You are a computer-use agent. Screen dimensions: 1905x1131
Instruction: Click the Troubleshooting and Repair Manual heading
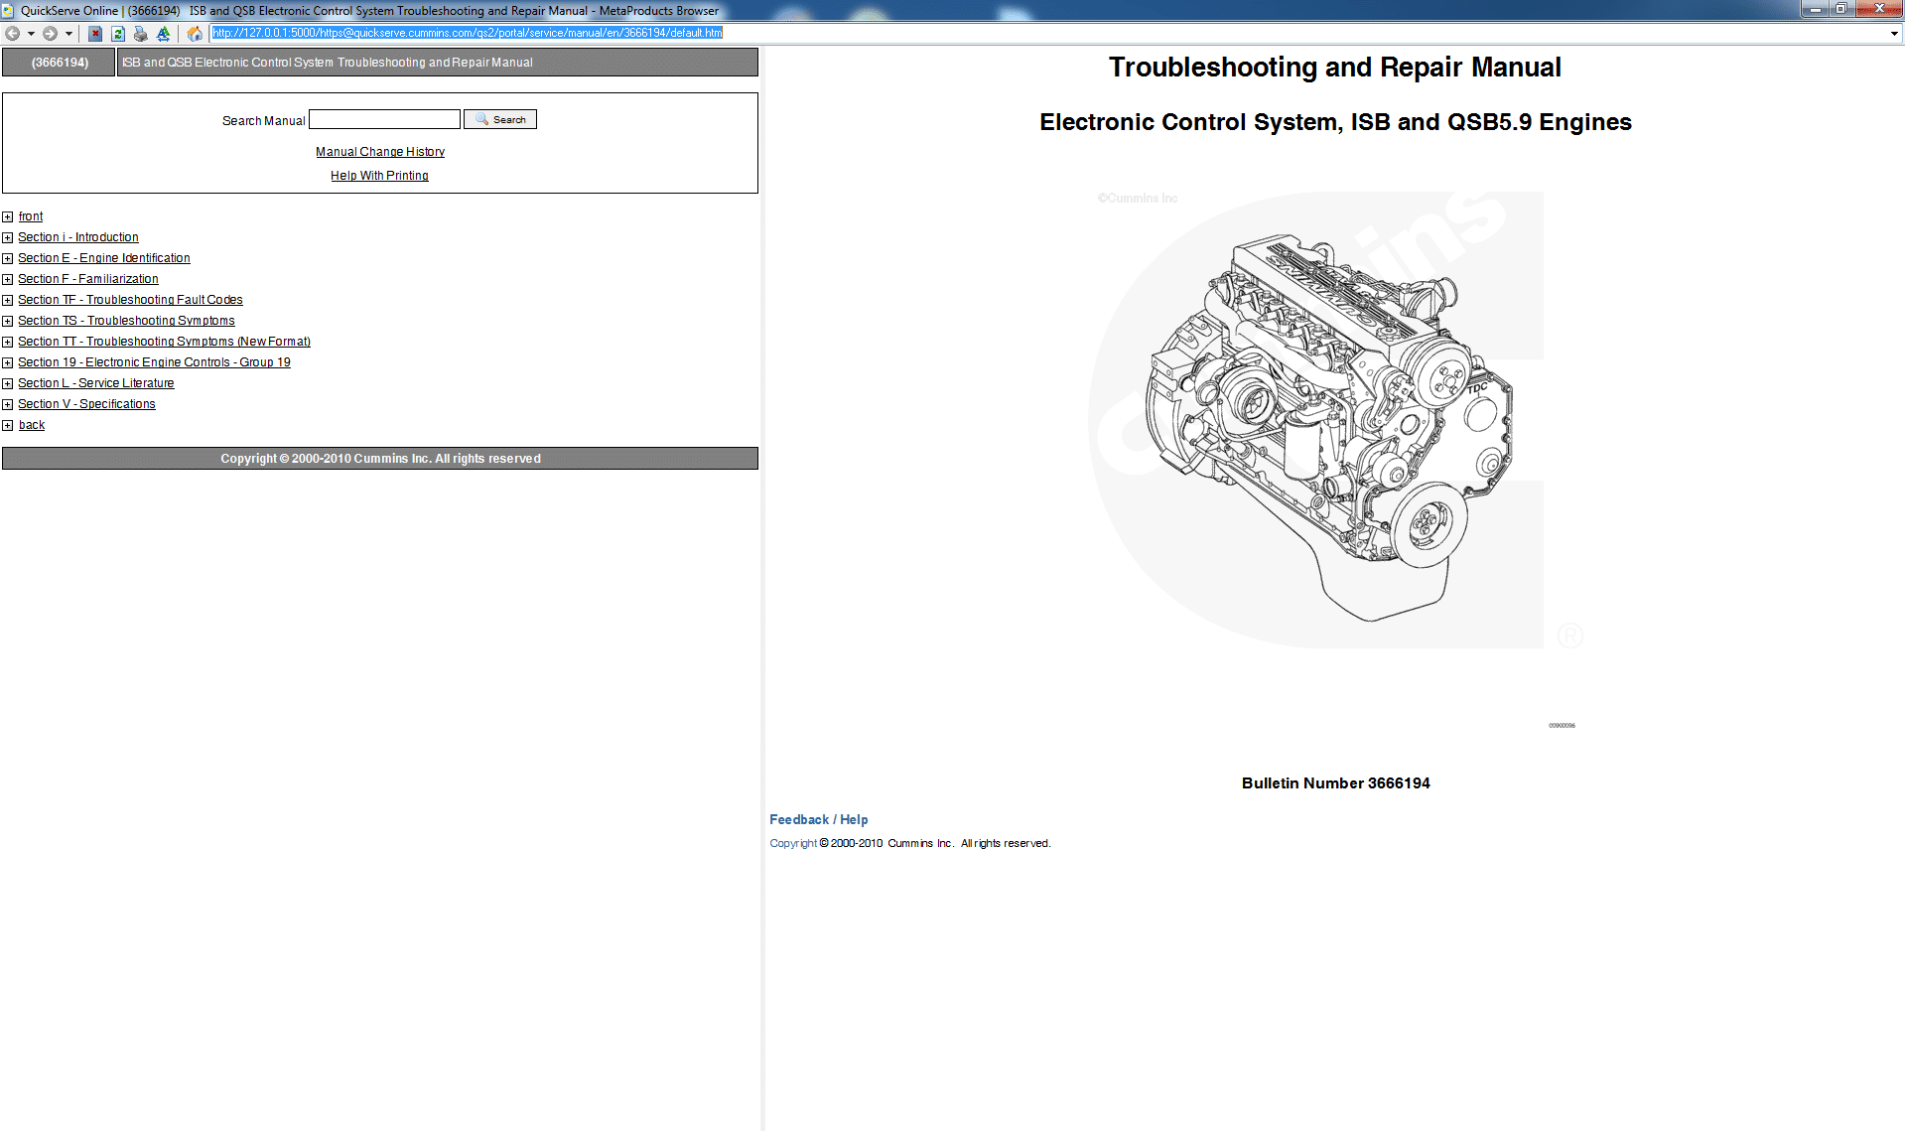tap(1335, 68)
